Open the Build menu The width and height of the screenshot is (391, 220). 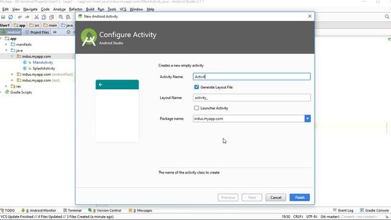(90, 9)
